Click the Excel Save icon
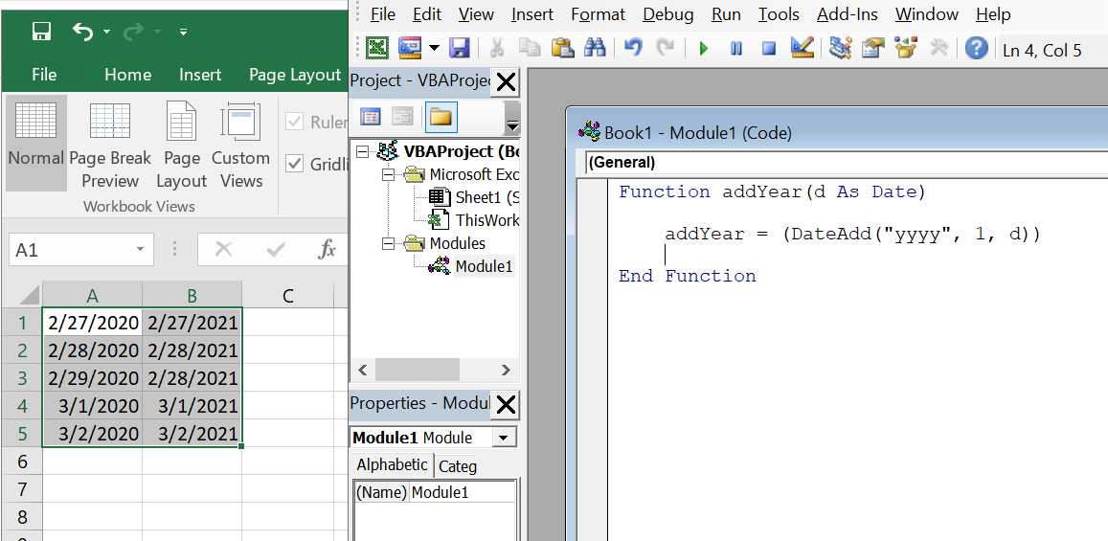The width and height of the screenshot is (1108, 541). [42, 32]
